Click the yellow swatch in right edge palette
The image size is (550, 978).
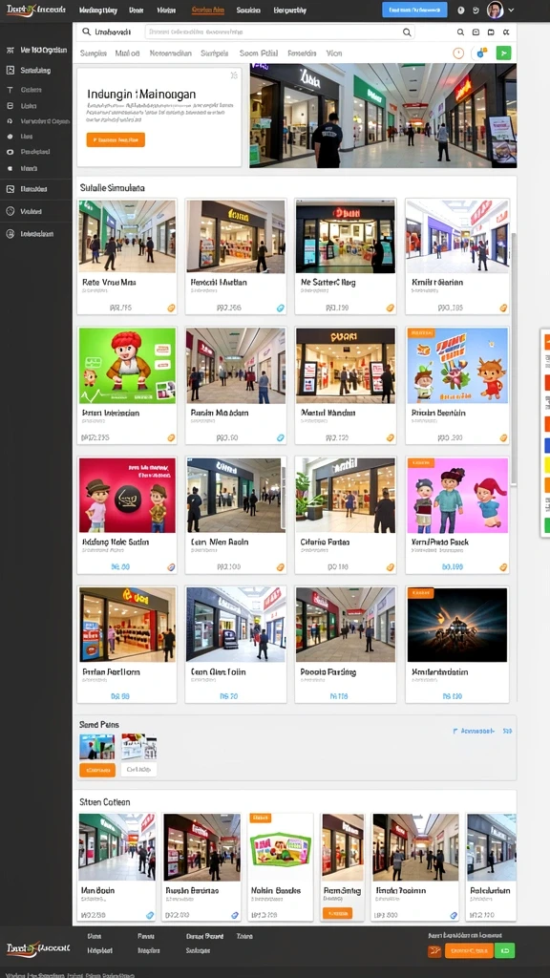coord(547,465)
